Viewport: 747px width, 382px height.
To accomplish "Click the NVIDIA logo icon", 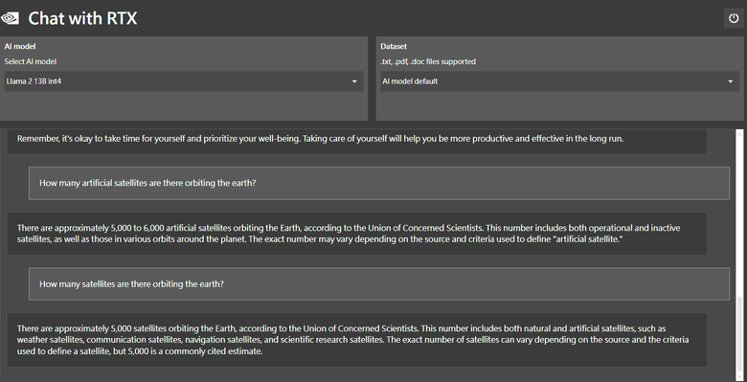I will [x=10, y=18].
